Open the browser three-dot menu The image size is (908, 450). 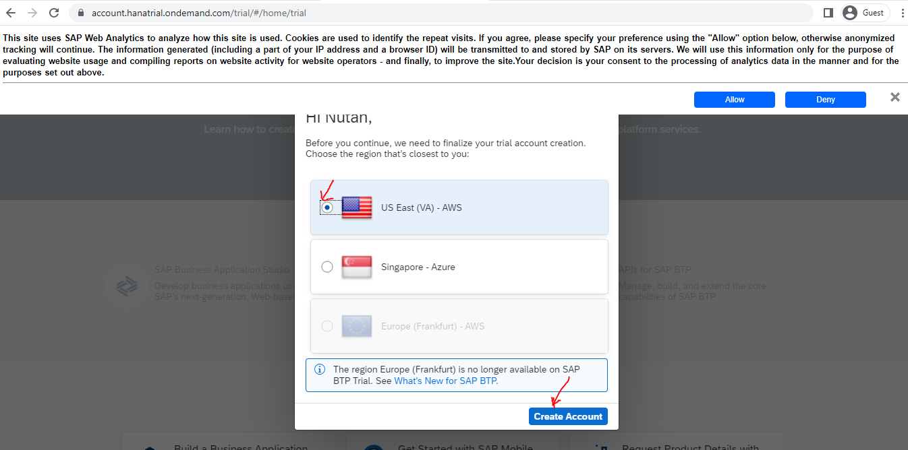click(902, 13)
